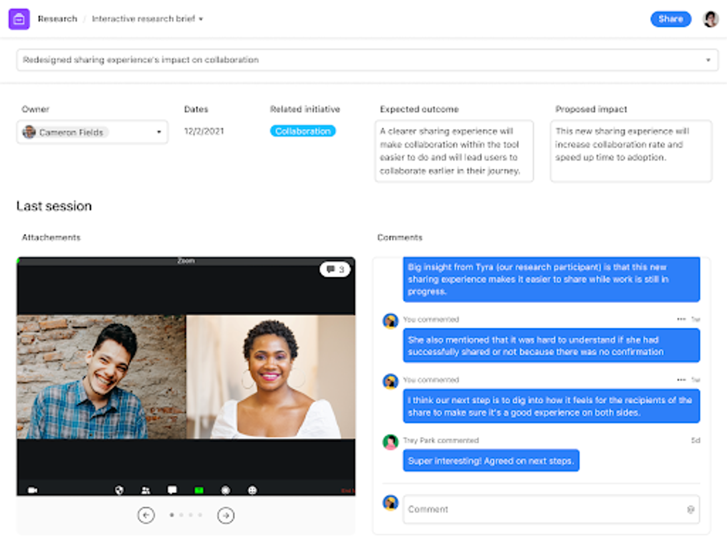Viewport: 727px width, 545px height.
Task: Click the green share screen icon in Zoom
Action: click(x=199, y=490)
